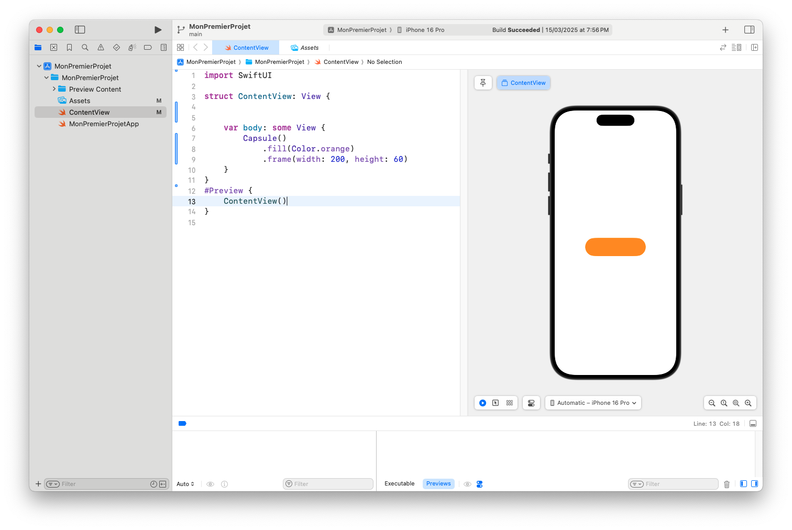
Task: Switch preview to Selectable mode
Action: click(496, 403)
